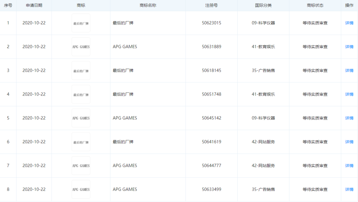
Task: Select registration number 50651748
Action: [x=211, y=94]
